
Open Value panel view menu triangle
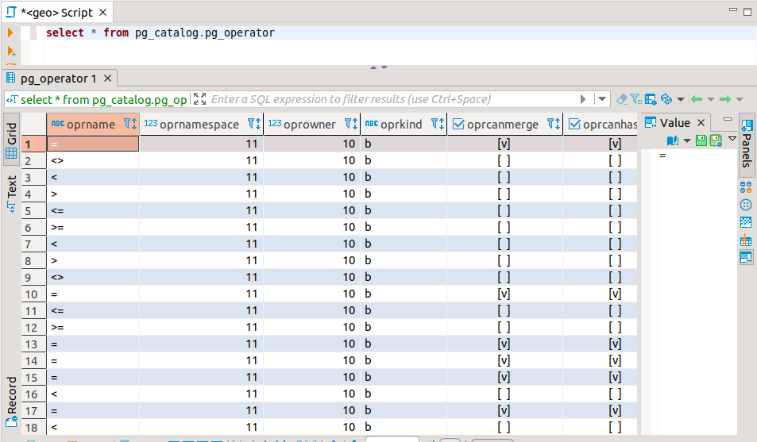(732, 139)
